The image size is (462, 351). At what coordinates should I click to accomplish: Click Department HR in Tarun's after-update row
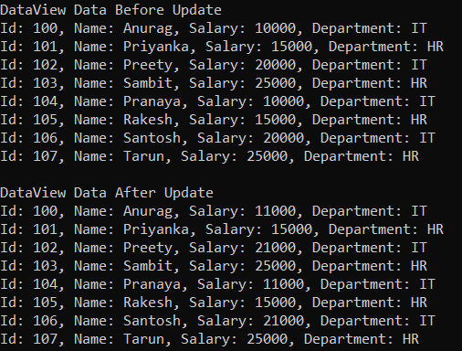click(x=362, y=339)
